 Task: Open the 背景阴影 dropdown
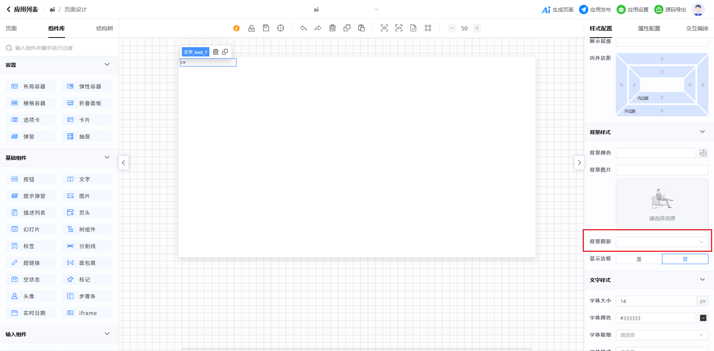(x=662, y=242)
